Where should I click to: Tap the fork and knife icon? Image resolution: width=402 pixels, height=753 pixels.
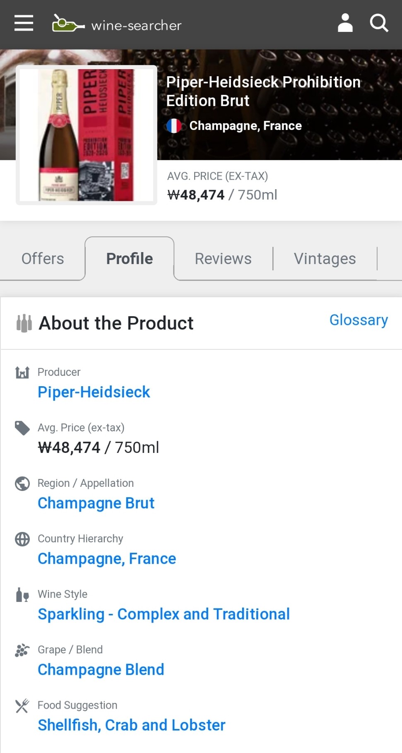(22, 705)
